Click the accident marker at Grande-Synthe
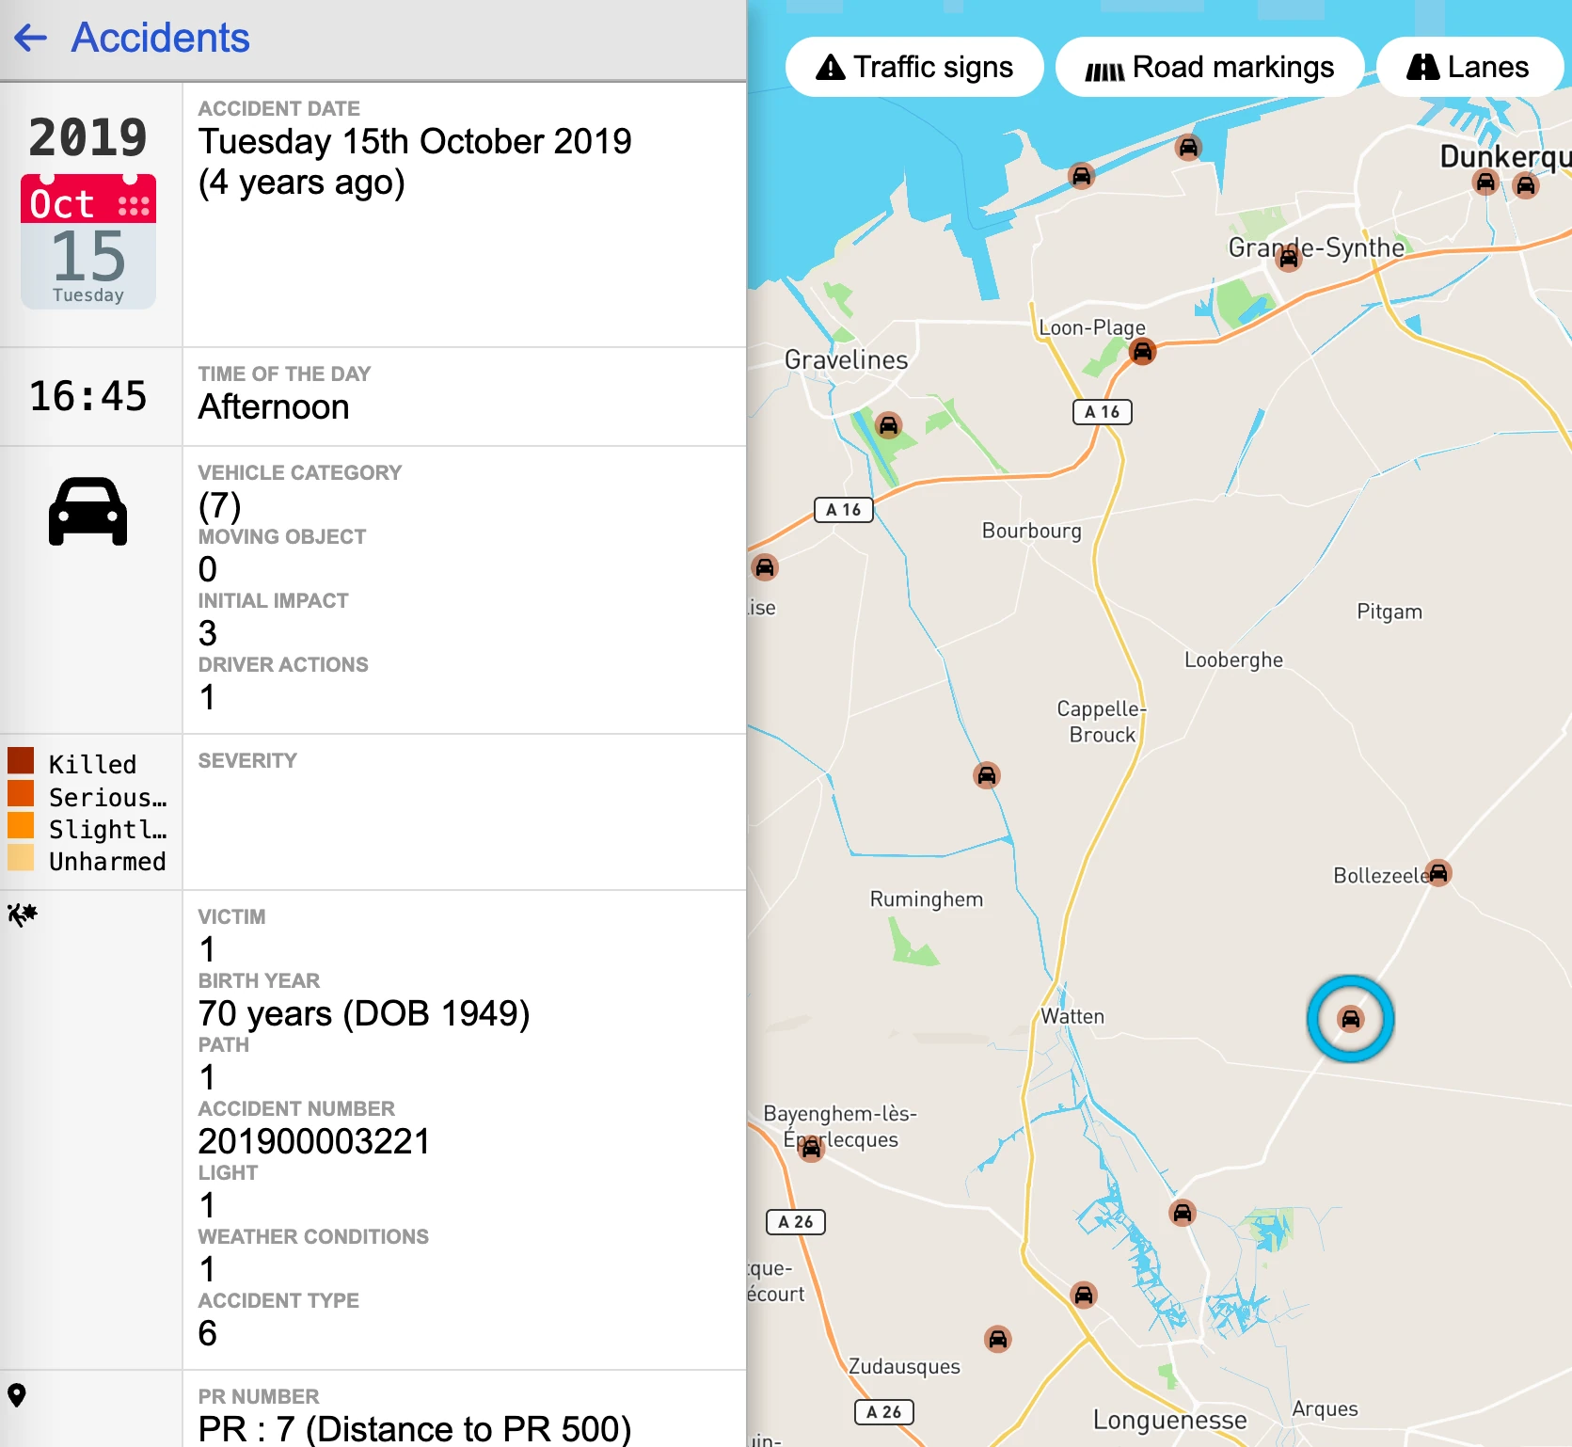Image resolution: width=1572 pixels, height=1447 pixels. point(1289,258)
